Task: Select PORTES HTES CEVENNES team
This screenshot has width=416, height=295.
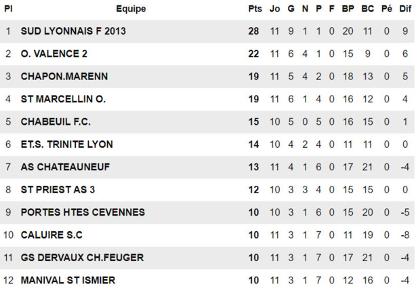Action: coord(83,212)
